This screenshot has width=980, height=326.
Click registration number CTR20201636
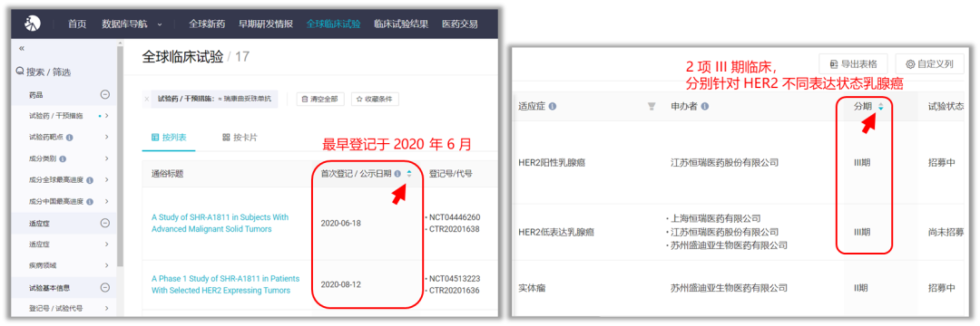pyautogui.click(x=454, y=290)
